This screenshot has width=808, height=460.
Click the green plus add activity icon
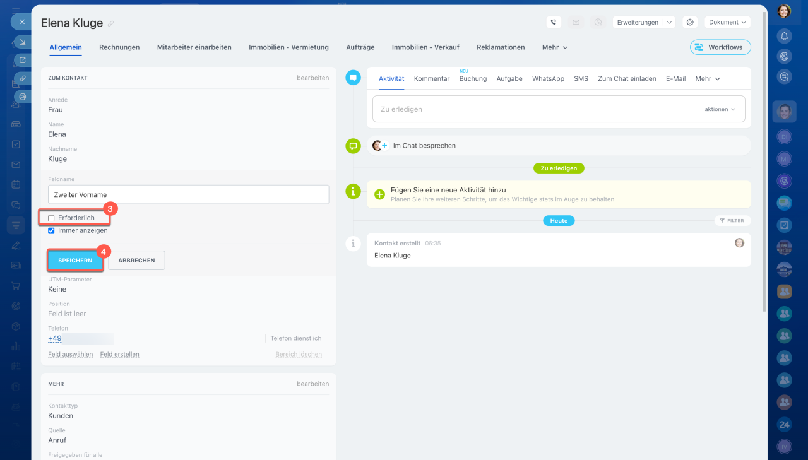point(380,194)
